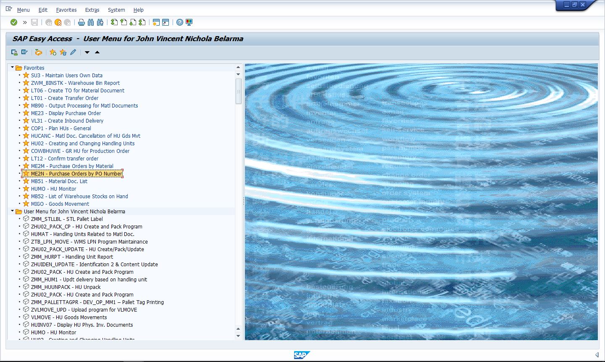The image size is (605, 362).
Task: Click the orange Exit icon
Action: pyautogui.click(x=58, y=22)
